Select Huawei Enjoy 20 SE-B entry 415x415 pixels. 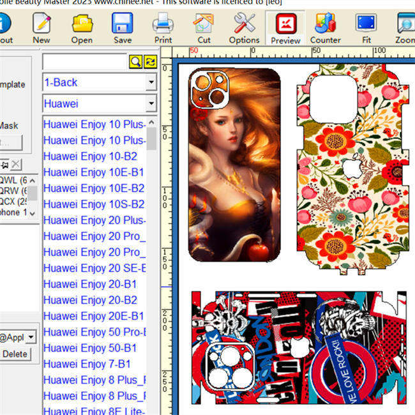coord(94,268)
